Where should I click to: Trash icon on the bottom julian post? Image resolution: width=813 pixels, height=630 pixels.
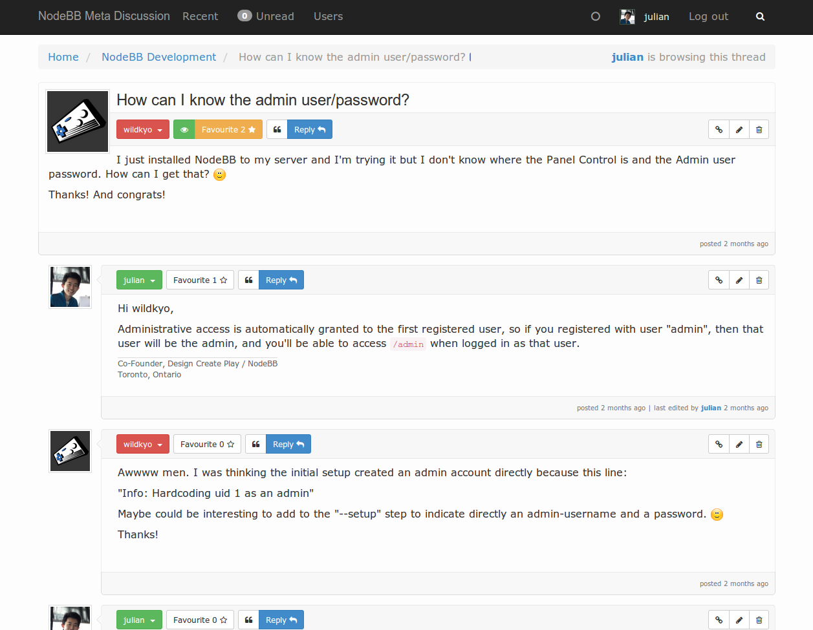759,620
